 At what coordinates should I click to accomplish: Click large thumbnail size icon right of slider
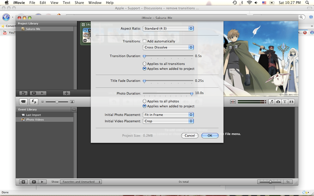click(72, 102)
